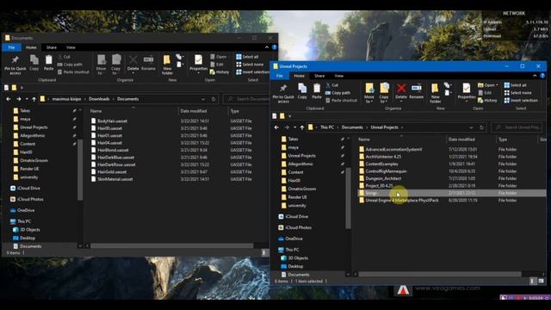551x310 pixels.
Task: Select HairGold.uasset in Documents window
Action: click(112, 172)
